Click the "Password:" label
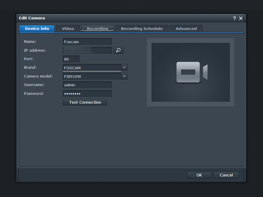 point(34,93)
